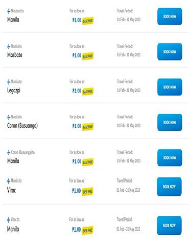
Task: Book the Virac to Manila flight
Action: pyautogui.click(x=169, y=226)
